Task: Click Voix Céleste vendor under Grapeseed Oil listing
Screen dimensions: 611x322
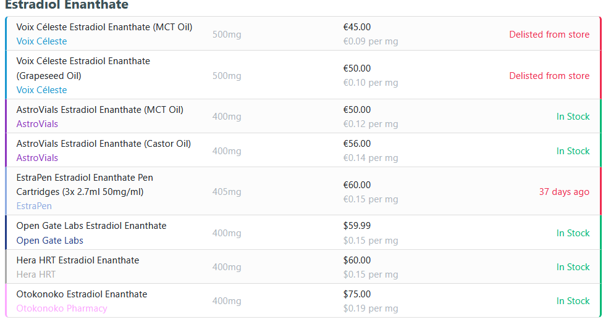Action: pyautogui.click(x=41, y=90)
